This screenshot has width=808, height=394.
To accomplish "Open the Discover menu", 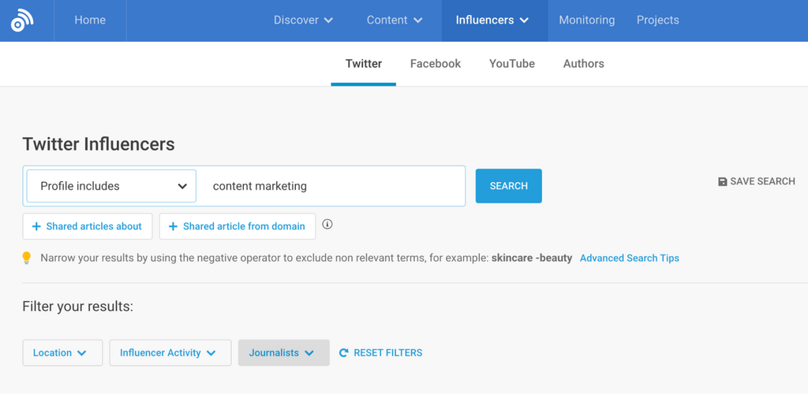I will (x=303, y=20).
